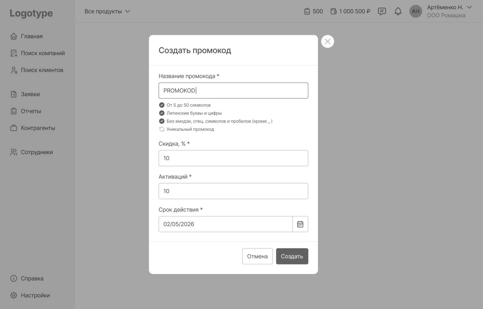Click the Название промокода * label
Viewport: 483px width, 309px height.
(x=189, y=76)
